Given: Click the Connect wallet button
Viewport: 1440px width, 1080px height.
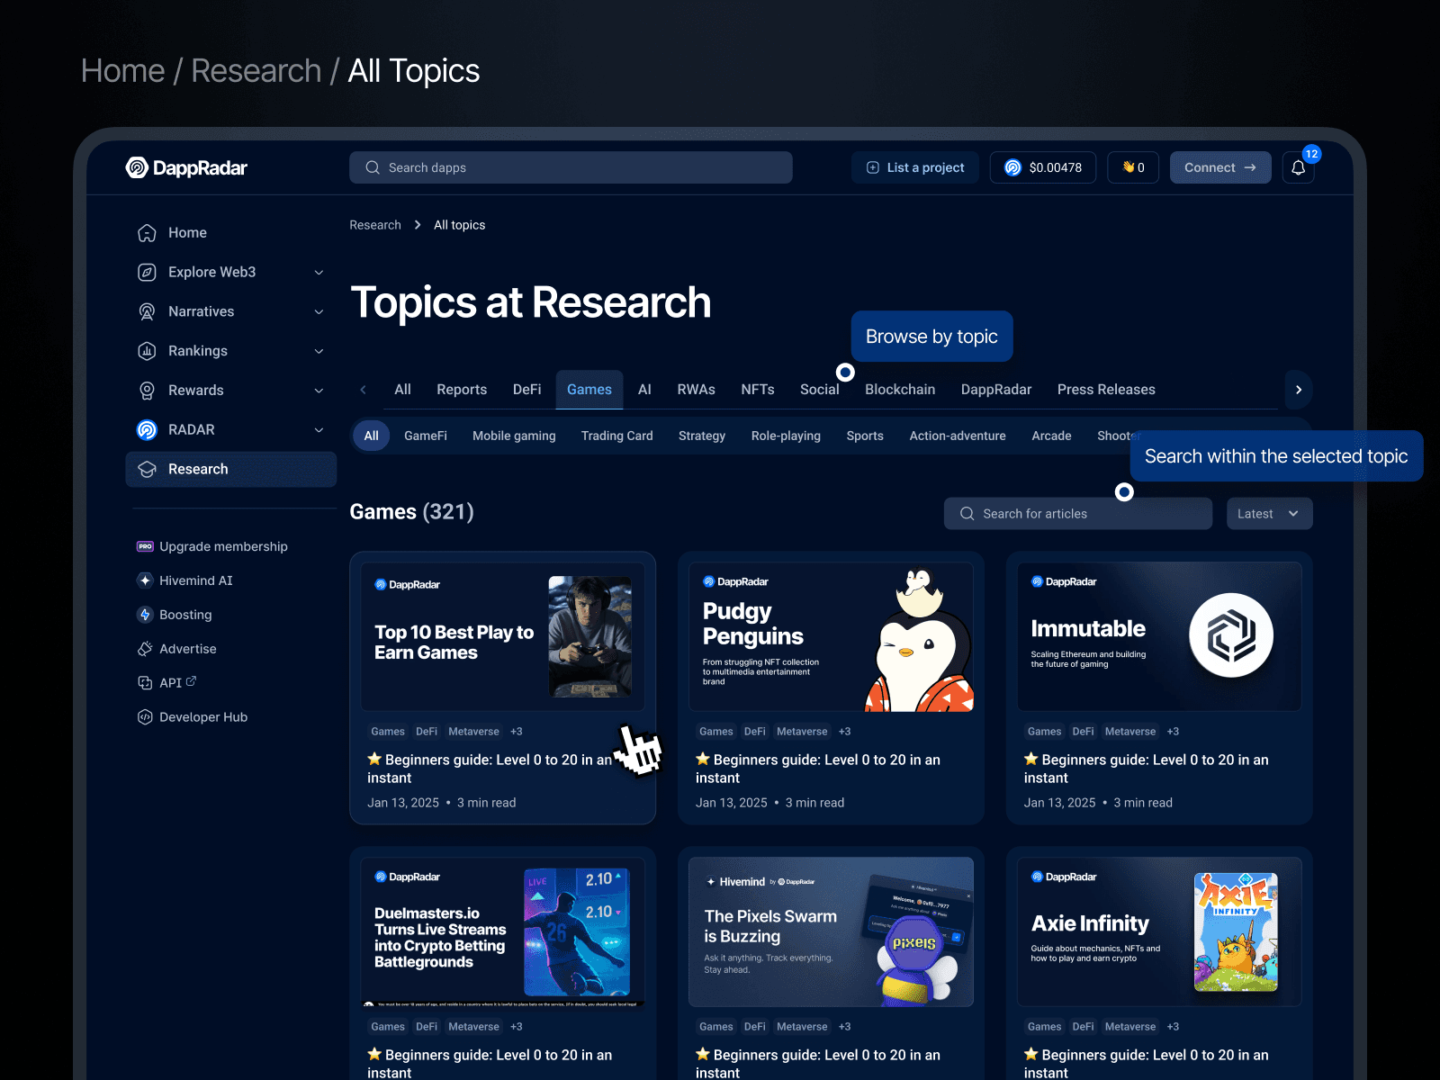Looking at the screenshot, I should click(1220, 167).
